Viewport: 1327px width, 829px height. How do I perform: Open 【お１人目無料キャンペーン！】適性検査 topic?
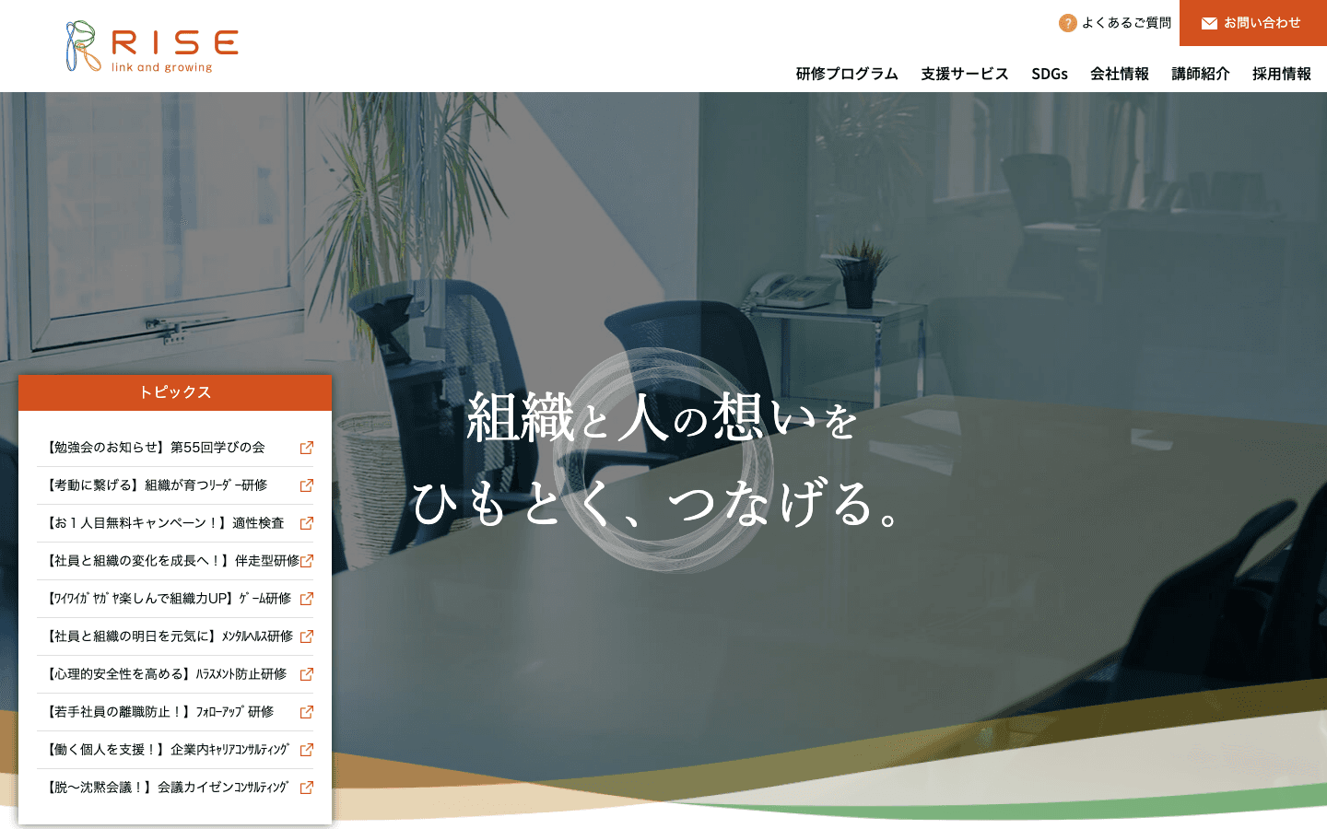175,523
